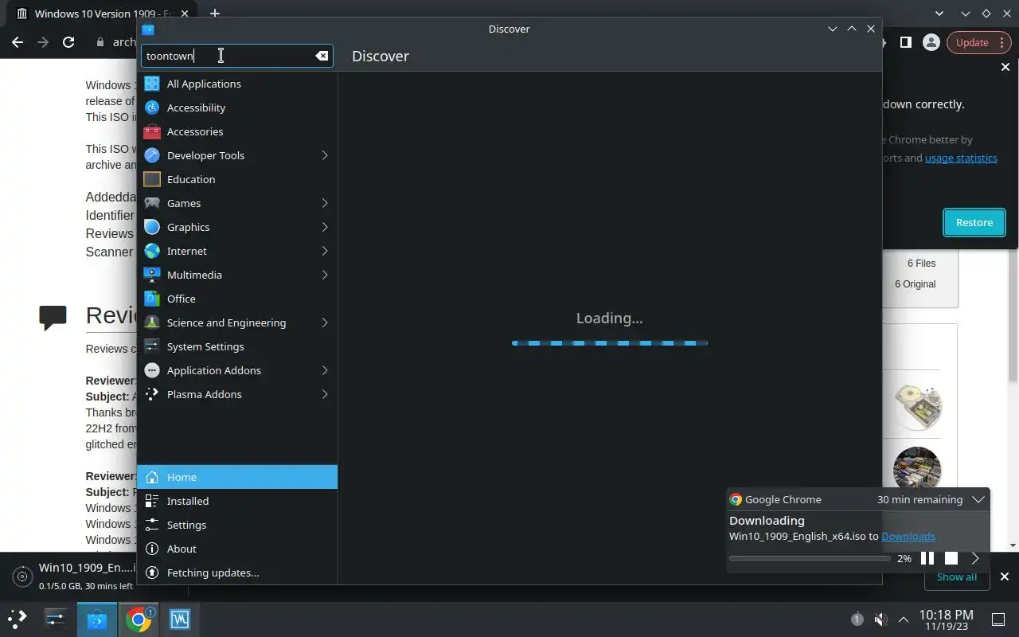Expand the Internet subcategories arrow

point(325,251)
